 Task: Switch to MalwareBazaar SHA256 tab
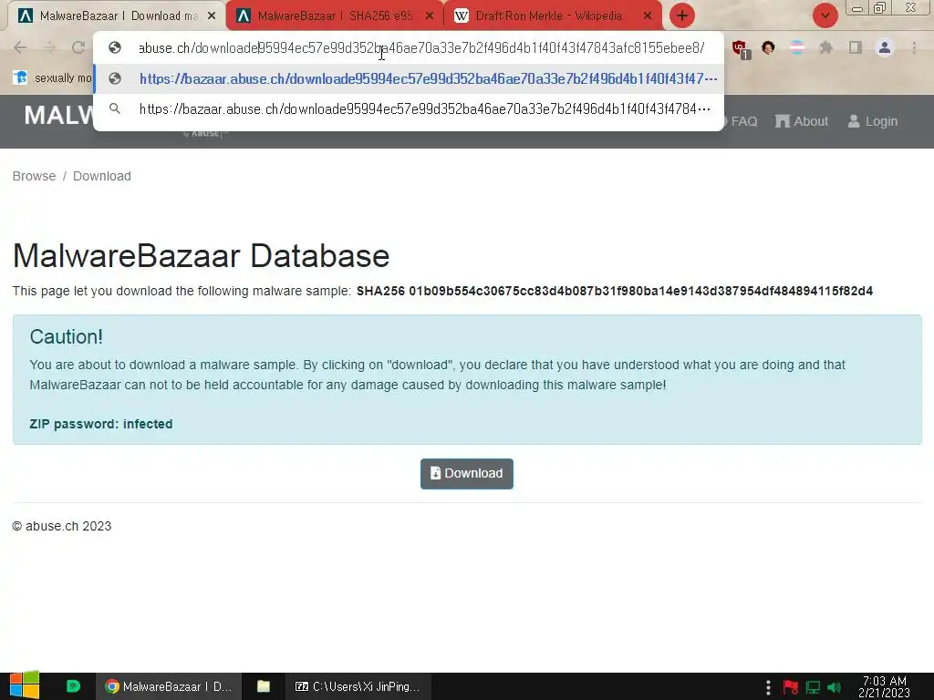coord(334,16)
